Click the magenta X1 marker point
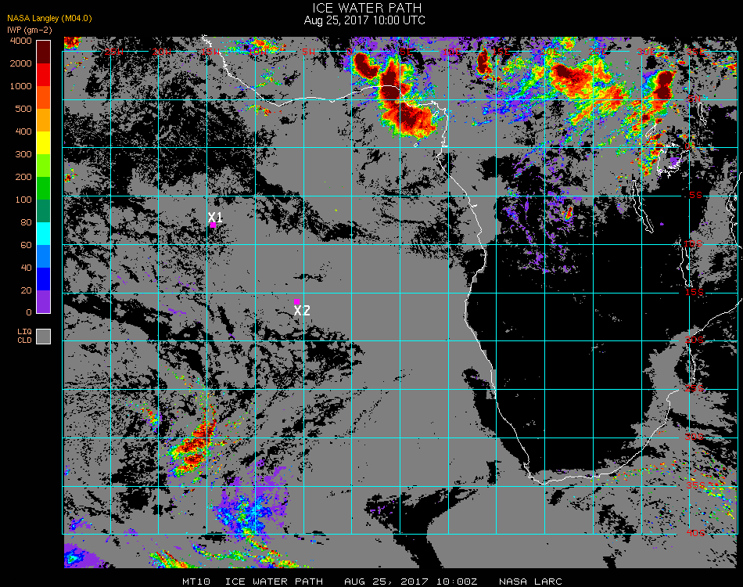 [214, 225]
